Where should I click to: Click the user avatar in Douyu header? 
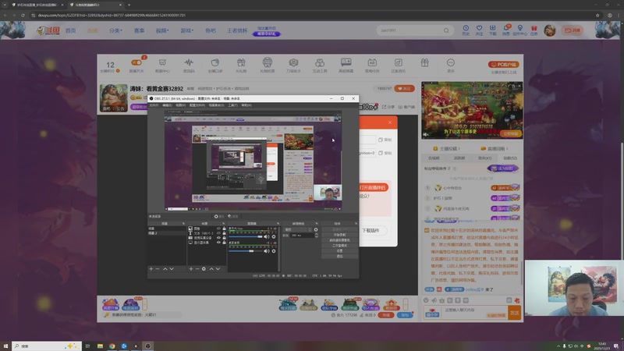tap(550, 30)
